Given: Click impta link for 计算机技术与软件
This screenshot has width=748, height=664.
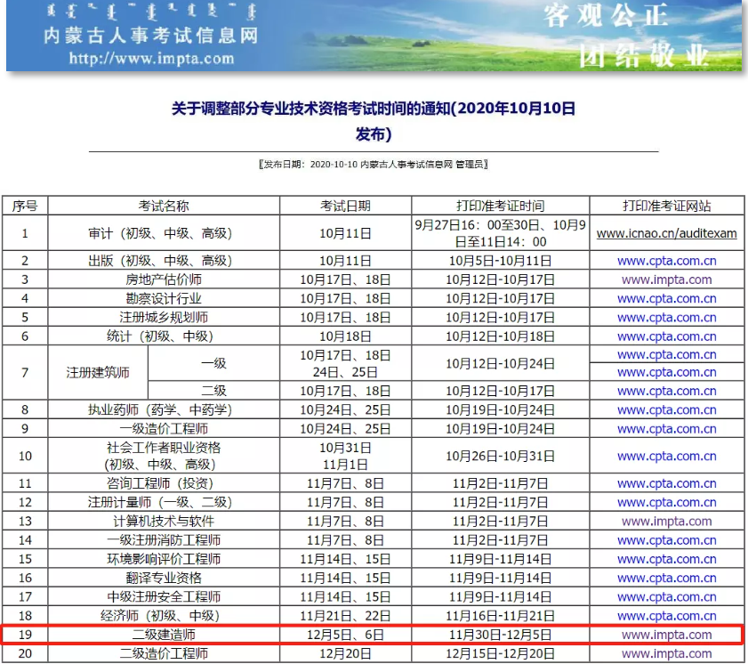Looking at the screenshot, I should pos(666,522).
